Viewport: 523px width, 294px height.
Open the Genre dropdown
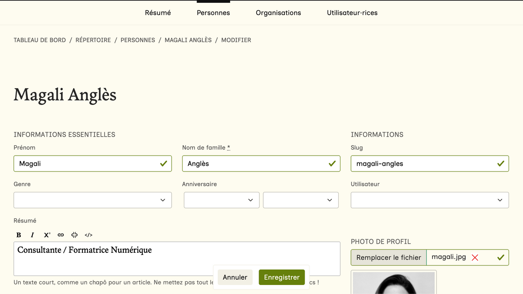coord(93,200)
